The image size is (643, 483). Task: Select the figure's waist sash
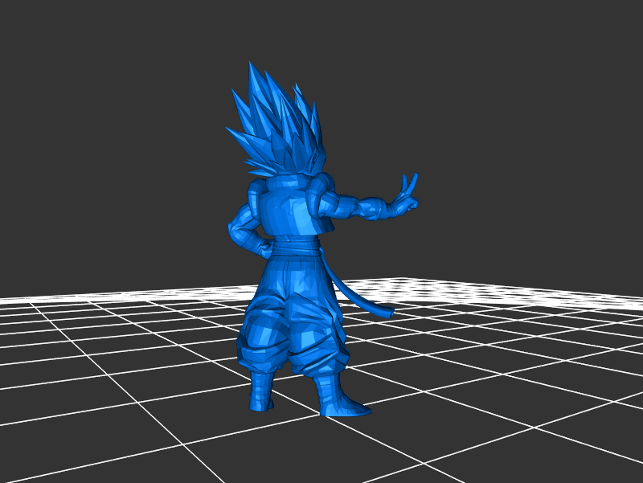(x=299, y=244)
